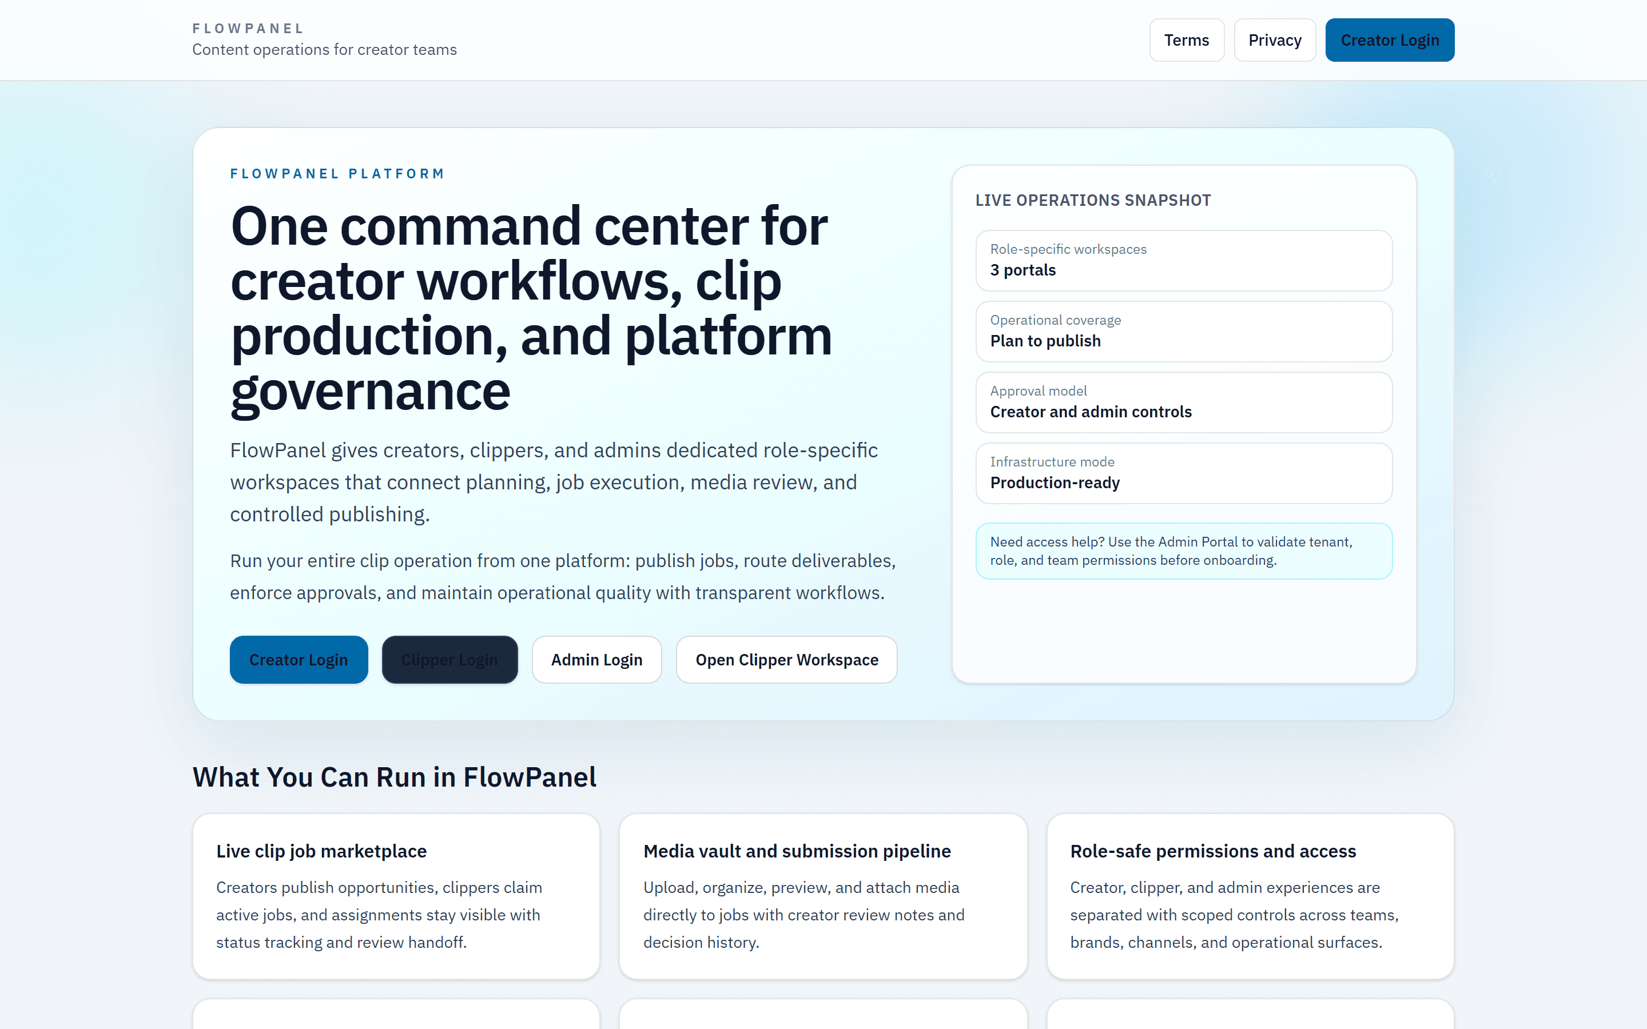1647x1029 pixels.
Task: Click text 'Upload, organize, preview, and attach media'
Action: tap(801, 887)
